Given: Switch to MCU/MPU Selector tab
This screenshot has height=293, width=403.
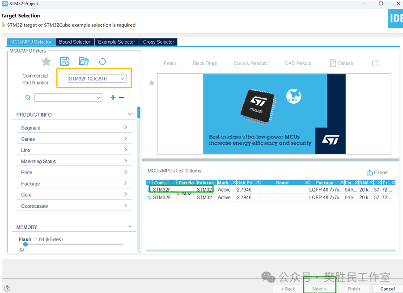Looking at the screenshot, I should (x=31, y=42).
